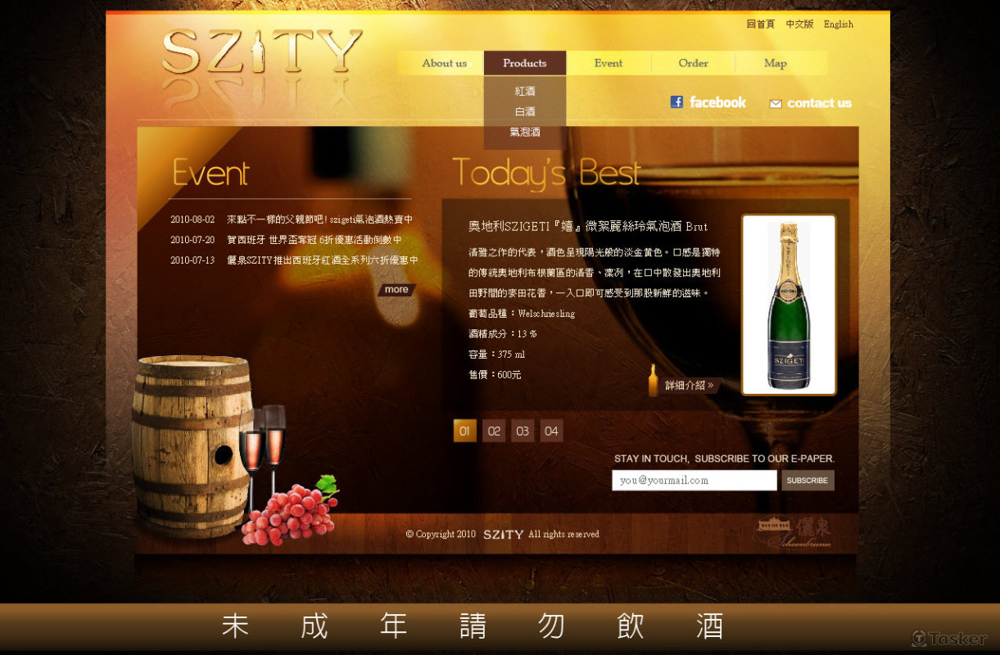Select page 03 of Today's Best
This screenshot has width=1000, height=655.
tap(523, 431)
